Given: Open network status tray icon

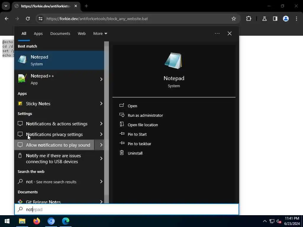Looking at the screenshot, I should (x=272, y=221).
